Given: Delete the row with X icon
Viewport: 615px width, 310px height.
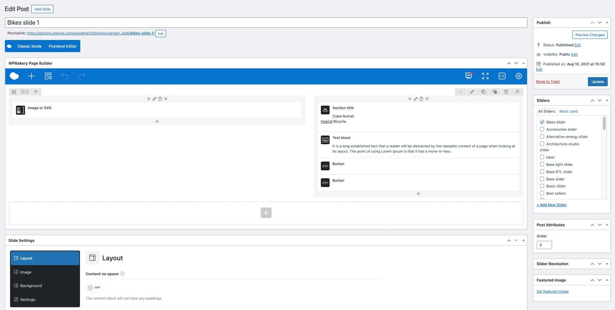Looking at the screenshot, I should [x=517, y=92].
